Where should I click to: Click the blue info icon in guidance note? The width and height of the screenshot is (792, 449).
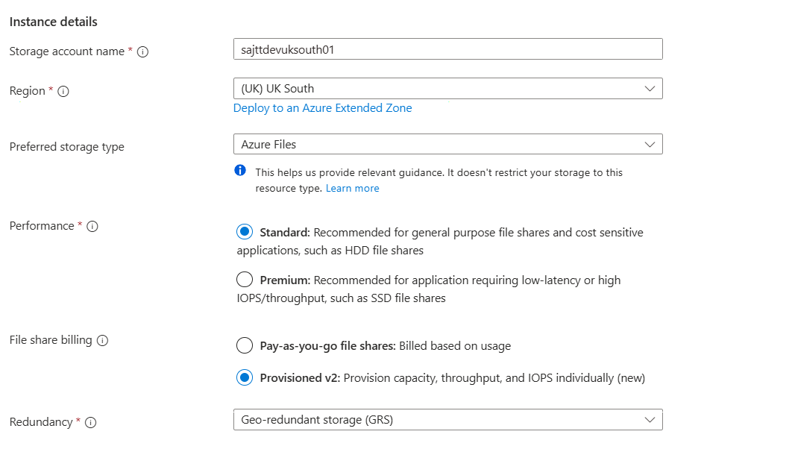[240, 171]
